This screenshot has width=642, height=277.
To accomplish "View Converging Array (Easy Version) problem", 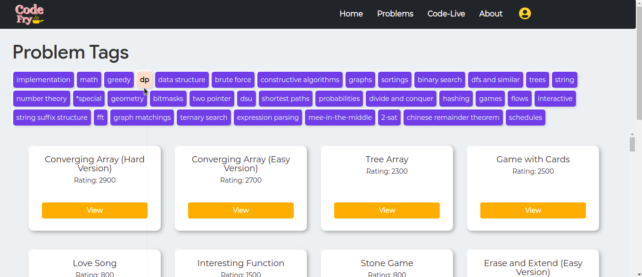I will point(241,210).
